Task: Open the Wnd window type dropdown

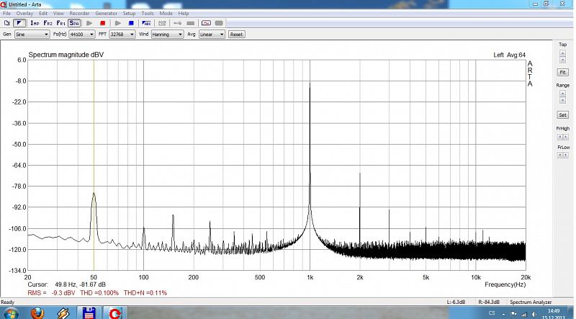Action: 167,34
